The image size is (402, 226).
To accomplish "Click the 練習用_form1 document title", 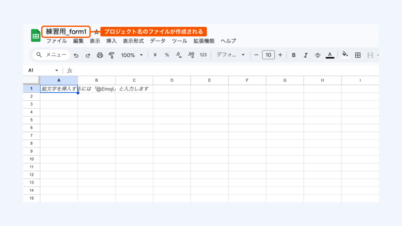I will (x=66, y=32).
